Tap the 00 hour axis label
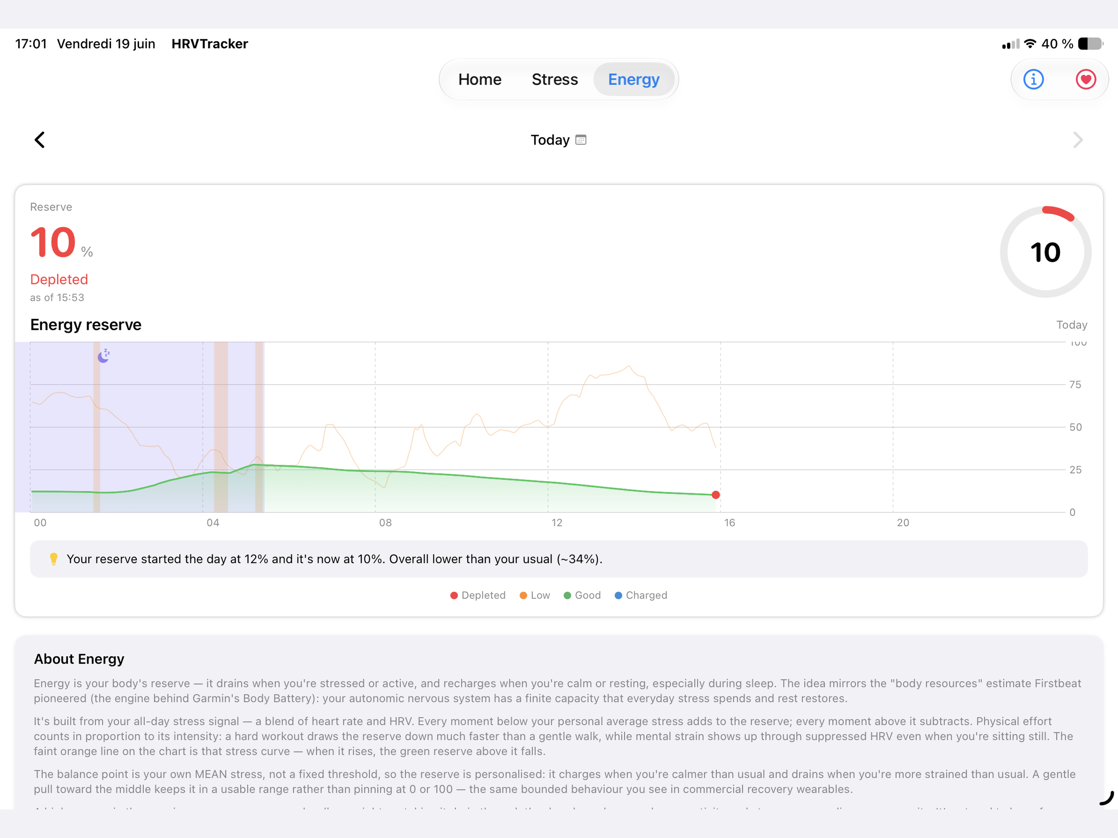 (40, 523)
